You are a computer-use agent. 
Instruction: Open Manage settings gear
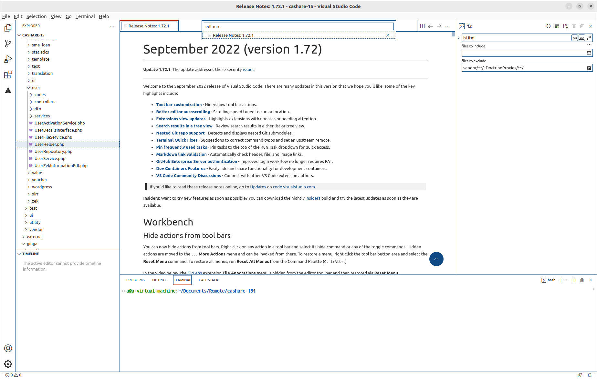coord(8,364)
